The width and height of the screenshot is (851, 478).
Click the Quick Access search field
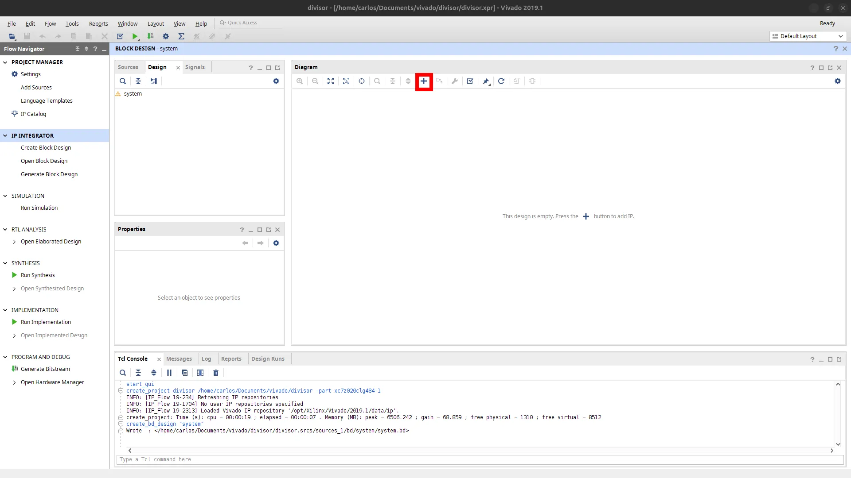coord(250,23)
